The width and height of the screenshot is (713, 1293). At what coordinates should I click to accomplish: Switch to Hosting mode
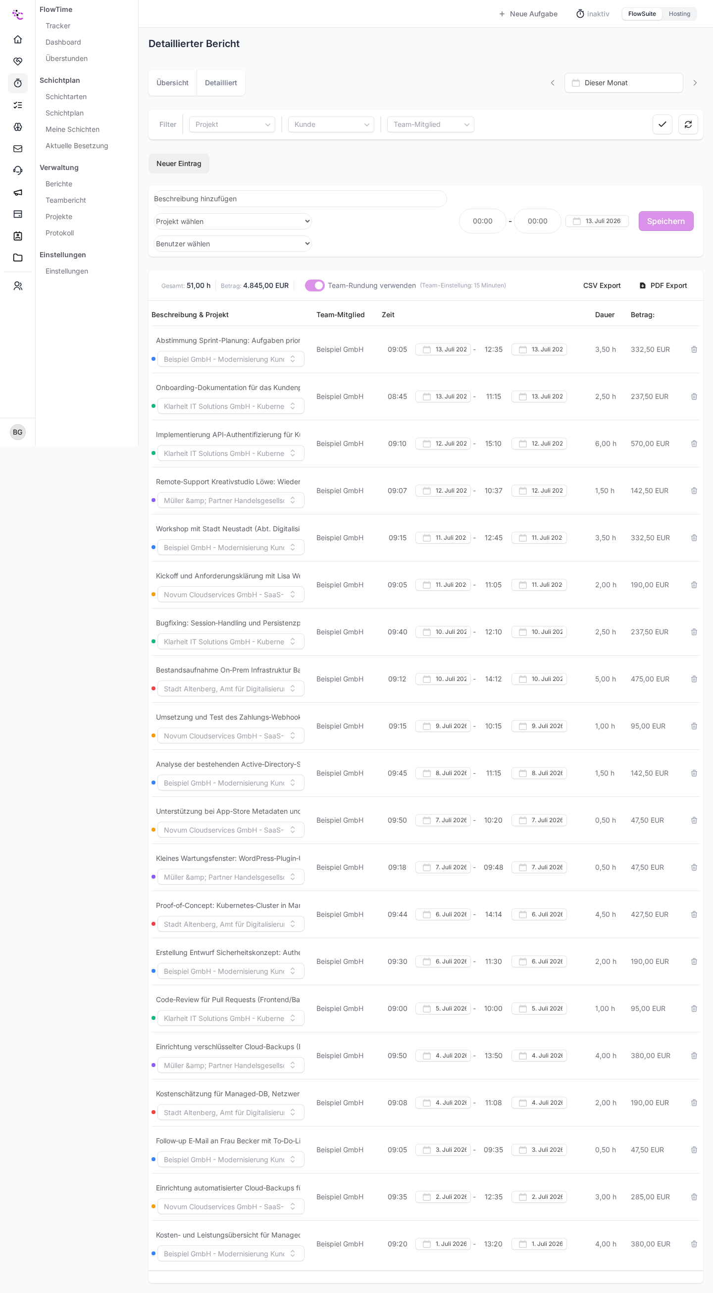[679, 14]
